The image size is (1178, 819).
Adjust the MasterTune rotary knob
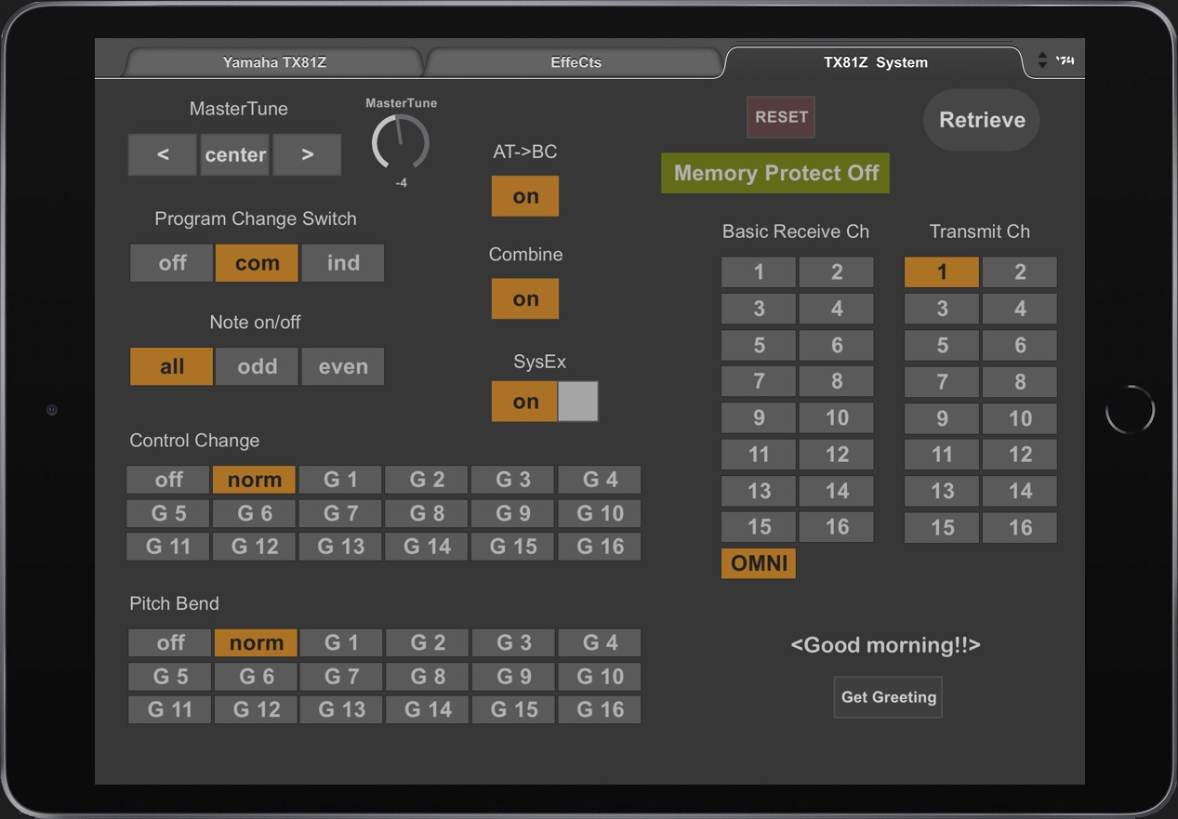[x=400, y=143]
